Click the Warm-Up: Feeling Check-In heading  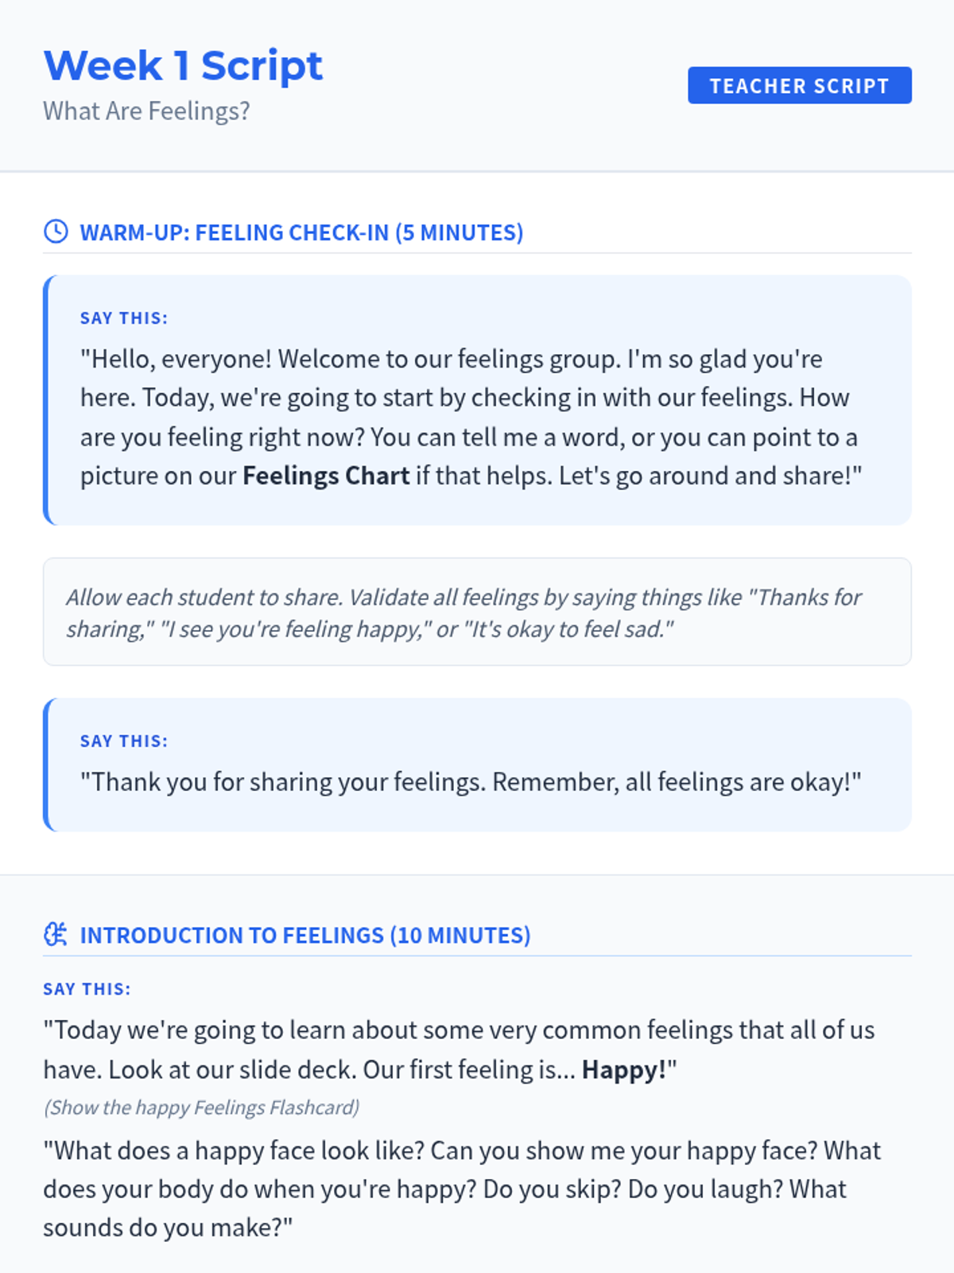(301, 232)
